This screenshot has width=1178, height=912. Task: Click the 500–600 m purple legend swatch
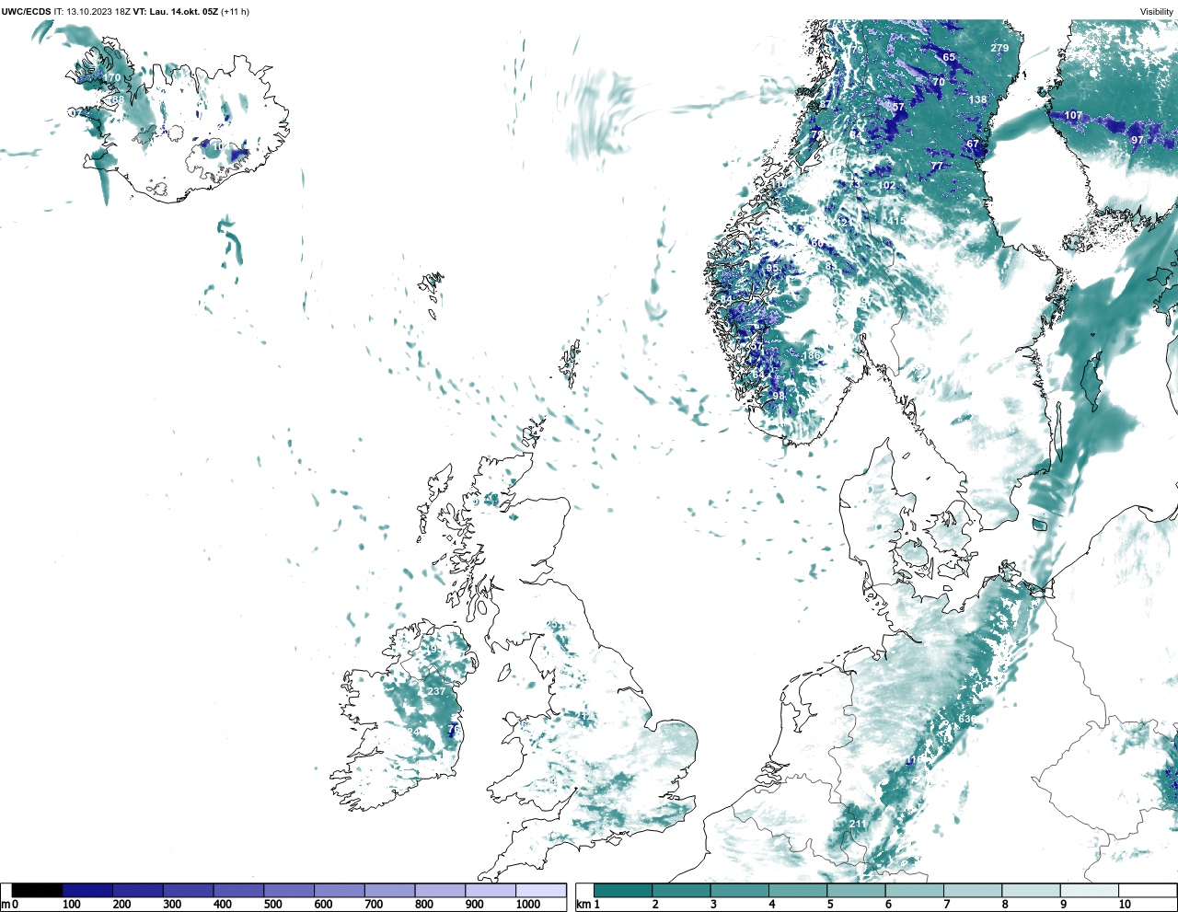[289, 890]
